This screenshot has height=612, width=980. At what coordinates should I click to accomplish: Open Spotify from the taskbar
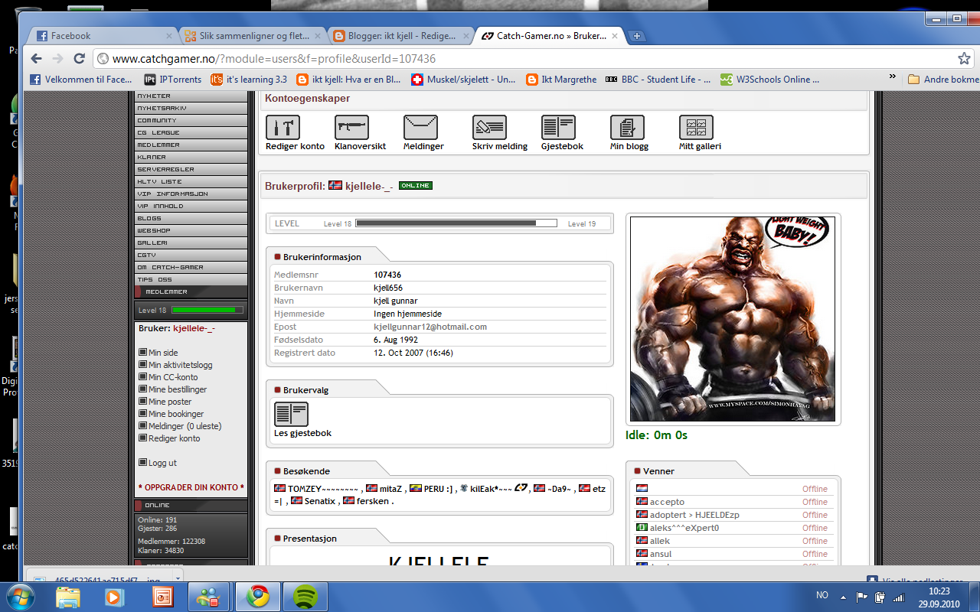[x=305, y=596]
